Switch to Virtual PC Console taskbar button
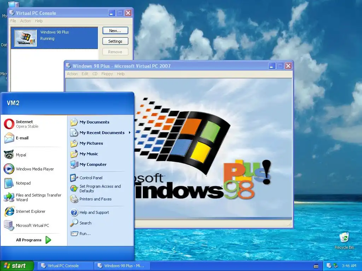 (65, 266)
